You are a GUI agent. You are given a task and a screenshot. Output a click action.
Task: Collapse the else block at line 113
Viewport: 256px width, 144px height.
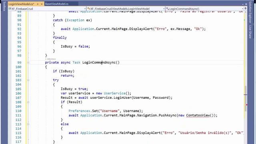(28, 124)
